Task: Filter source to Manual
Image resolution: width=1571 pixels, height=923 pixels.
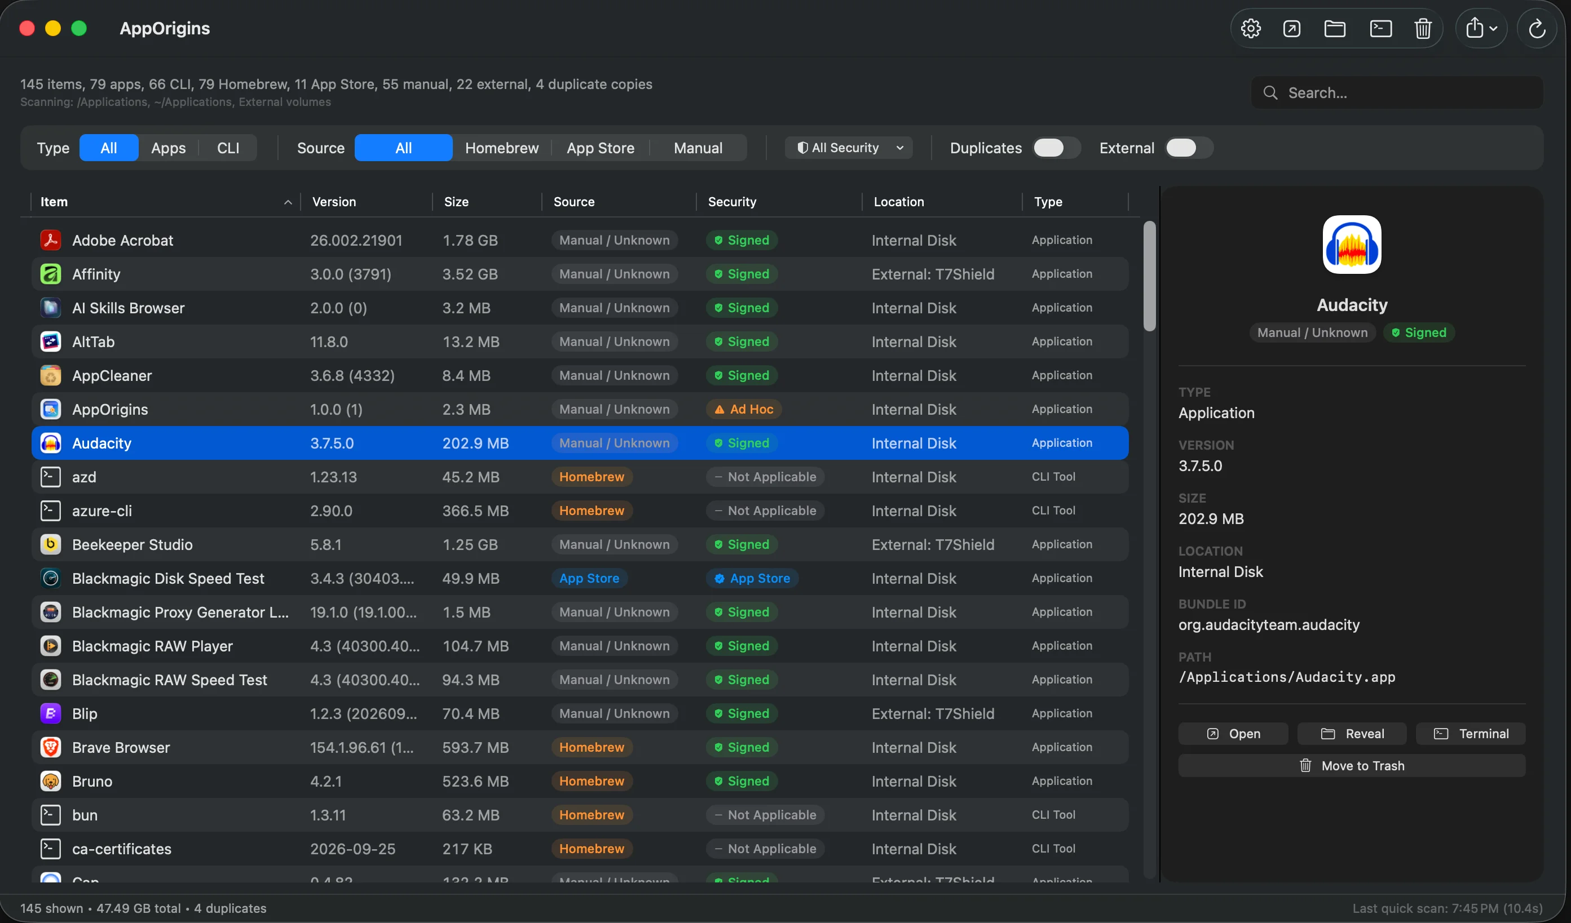Action: click(698, 148)
